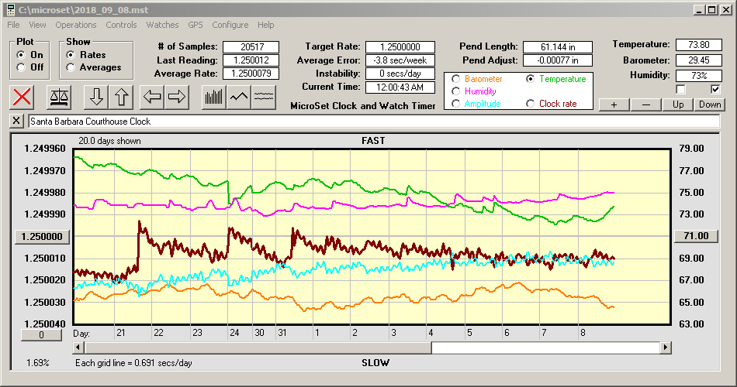737x387 pixels.
Task: Open the GPS menu
Action: pos(195,25)
